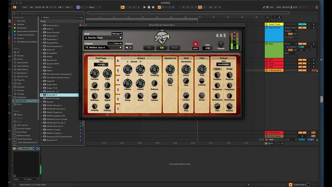Enable the arrangement Loop switch
Image resolution: width=332 pixels, height=187 pixels.
pyautogui.click(x=200, y=7)
